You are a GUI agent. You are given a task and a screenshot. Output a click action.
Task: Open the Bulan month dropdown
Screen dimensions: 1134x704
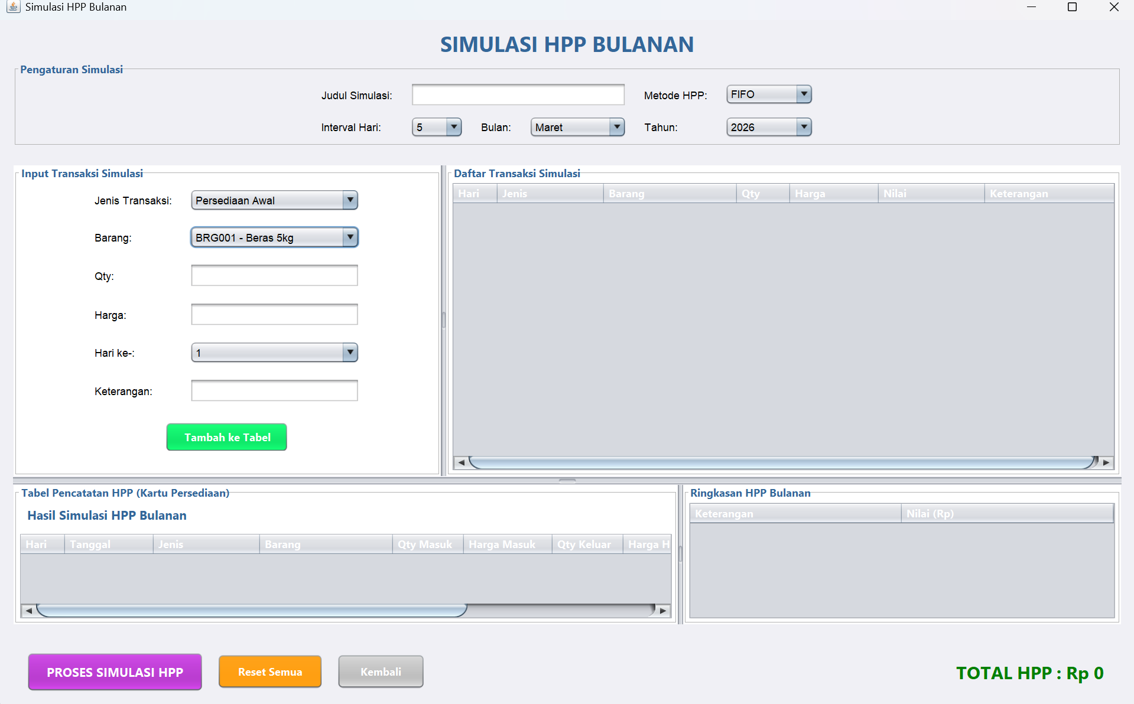616,127
